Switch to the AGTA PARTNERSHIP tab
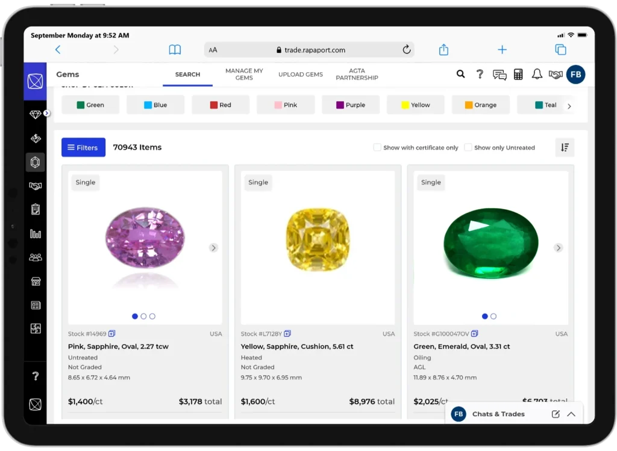 tap(357, 74)
